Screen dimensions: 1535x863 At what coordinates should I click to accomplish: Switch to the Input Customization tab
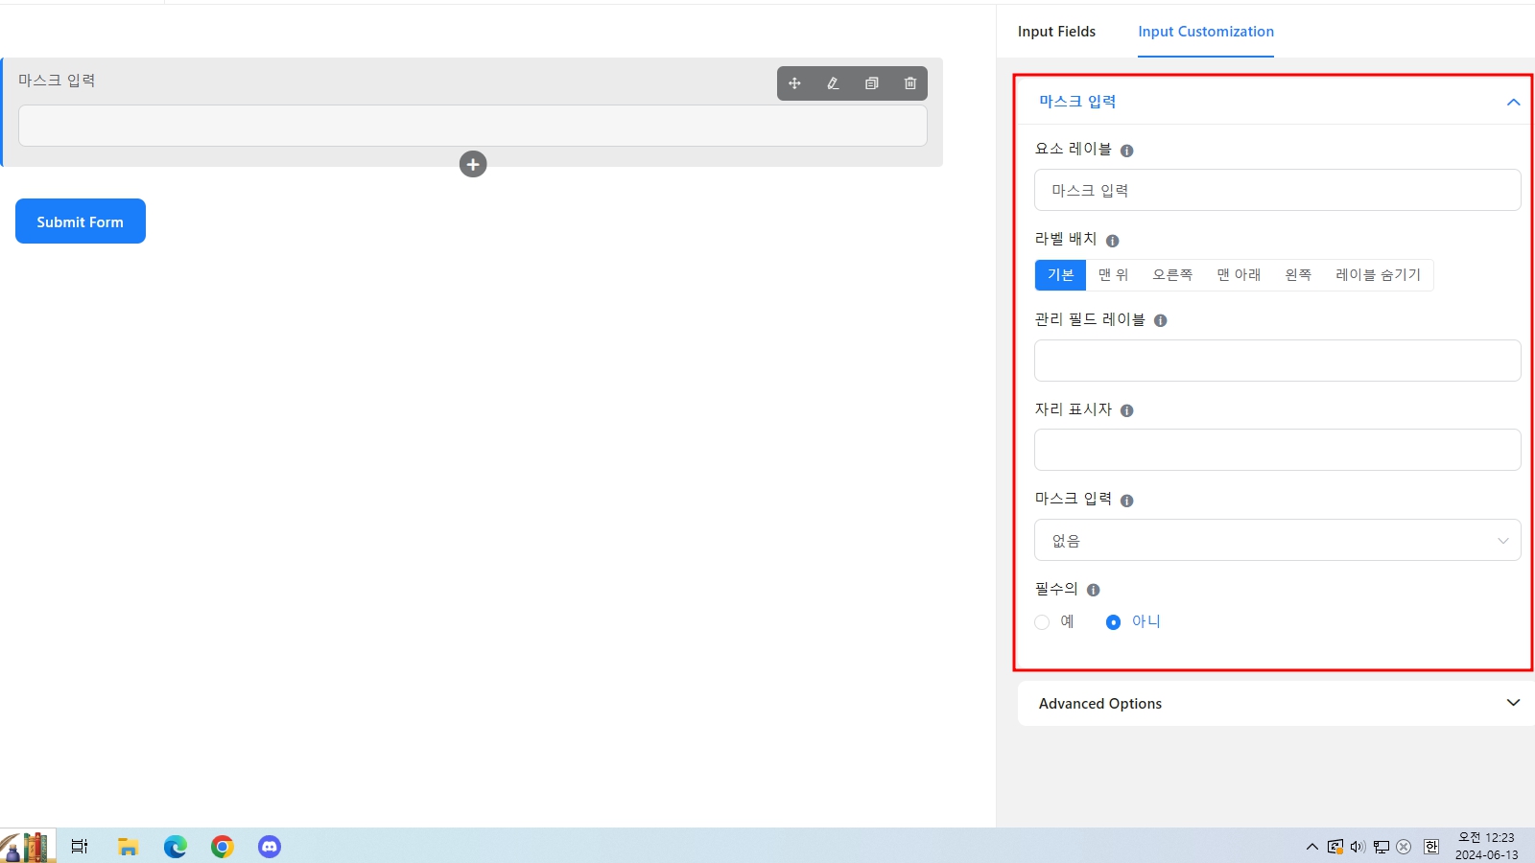pos(1206,32)
